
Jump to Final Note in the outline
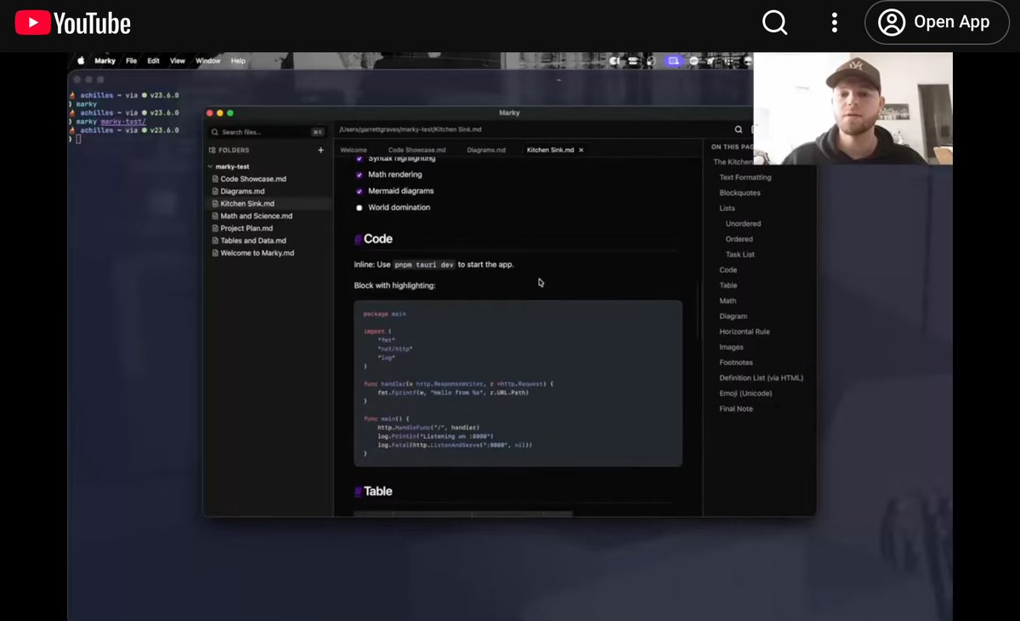(736, 408)
